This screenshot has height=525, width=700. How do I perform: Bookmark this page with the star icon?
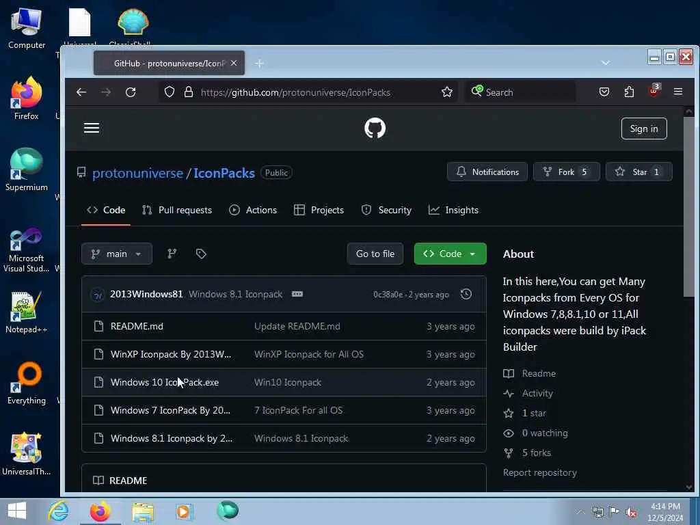coord(447,92)
